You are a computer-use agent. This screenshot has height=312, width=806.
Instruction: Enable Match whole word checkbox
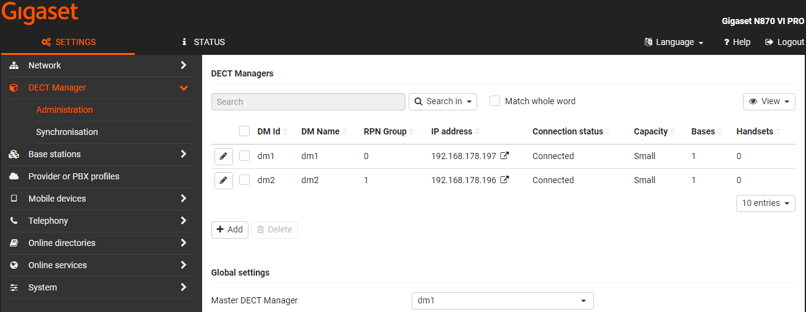(x=494, y=101)
